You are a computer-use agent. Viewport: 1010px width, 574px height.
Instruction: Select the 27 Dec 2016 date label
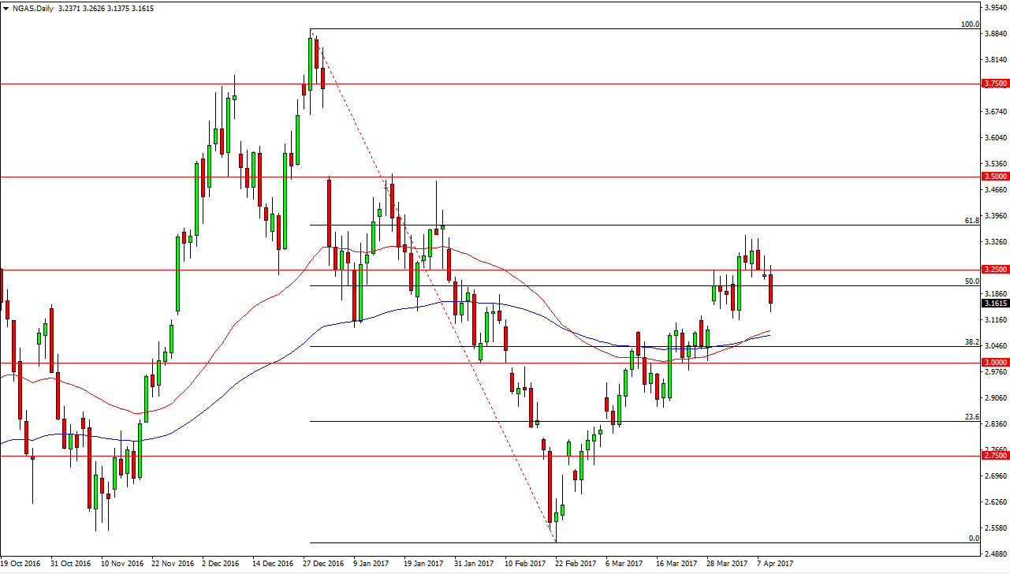pyautogui.click(x=325, y=564)
